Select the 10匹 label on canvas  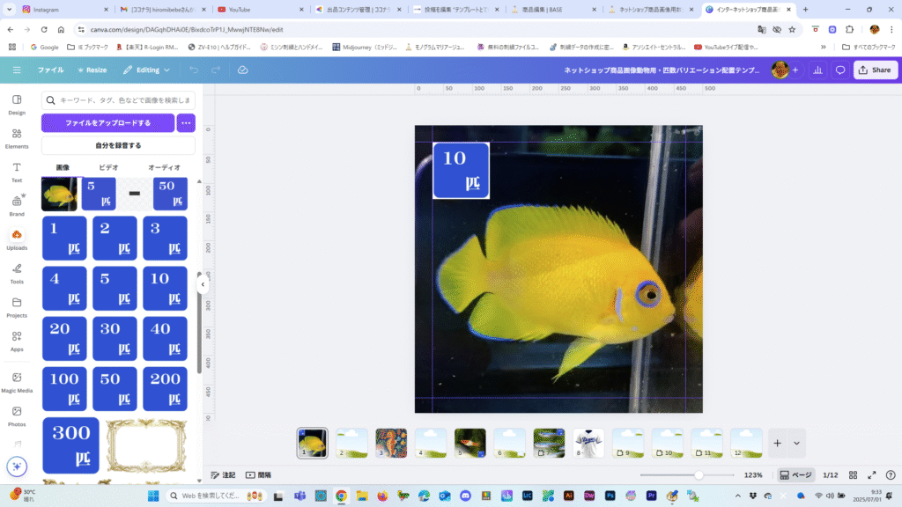tap(461, 171)
